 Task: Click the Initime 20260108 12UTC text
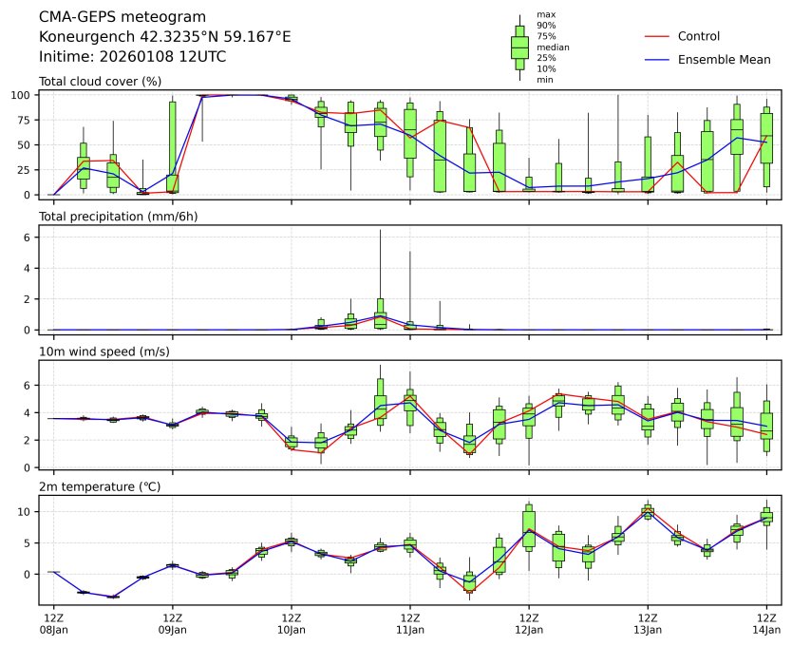click(x=132, y=57)
